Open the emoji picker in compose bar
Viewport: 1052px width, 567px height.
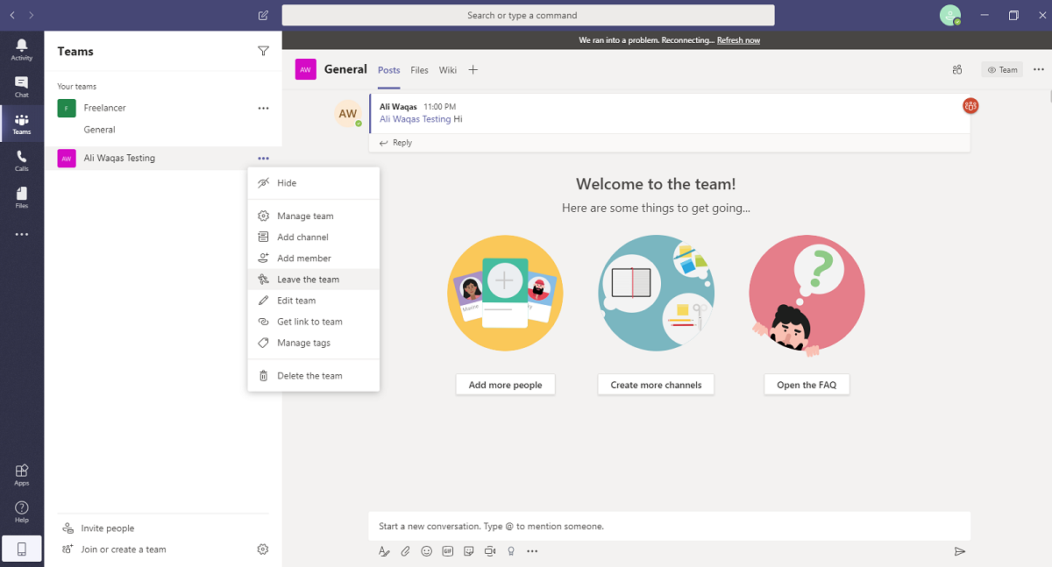pyautogui.click(x=427, y=551)
